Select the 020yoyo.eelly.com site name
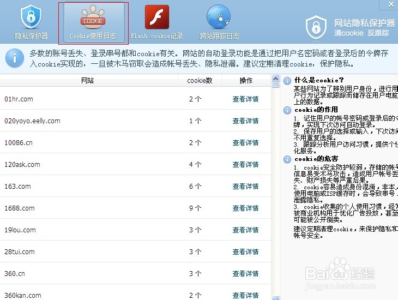Viewport: 398px width, 300px height. 32,121
